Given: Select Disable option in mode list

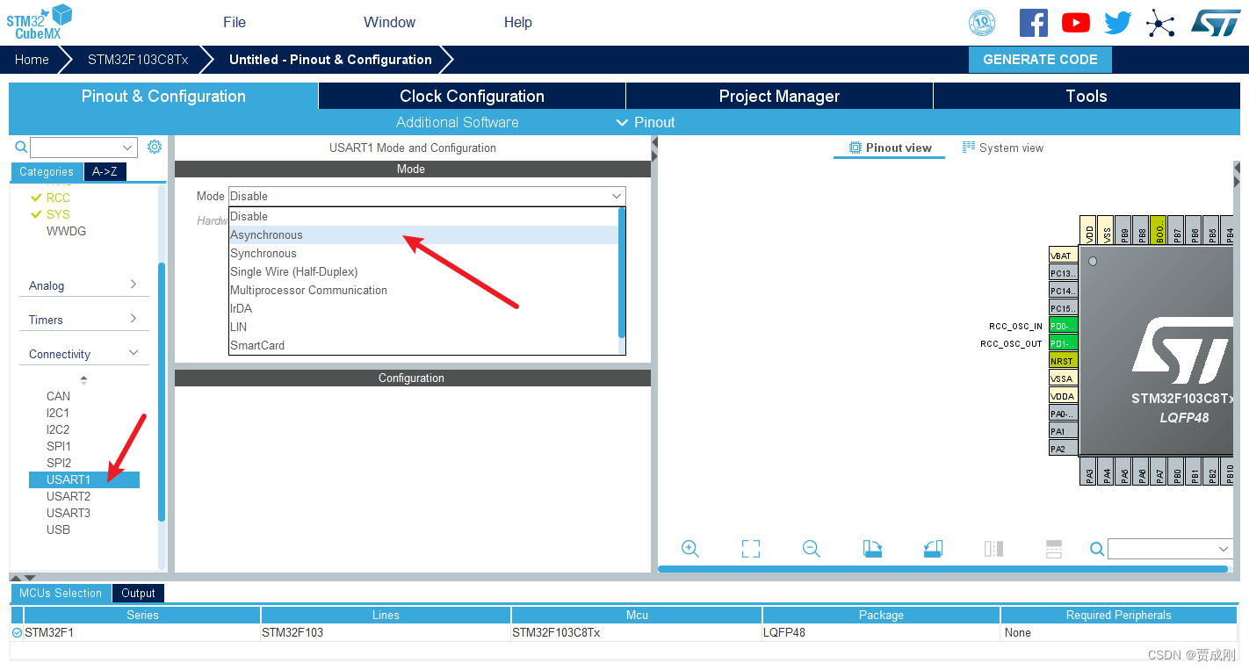Looking at the screenshot, I should click(423, 216).
